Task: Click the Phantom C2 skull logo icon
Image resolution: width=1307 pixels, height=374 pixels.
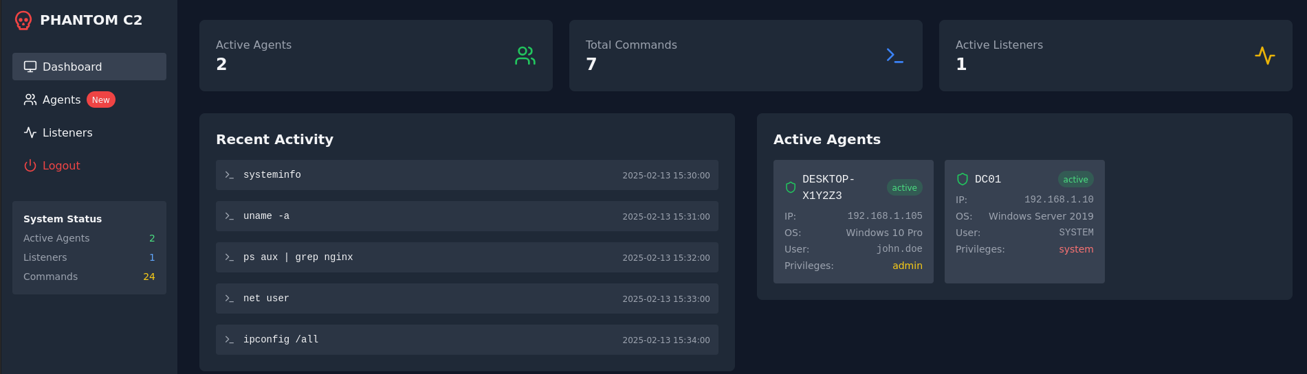Action: [x=23, y=20]
